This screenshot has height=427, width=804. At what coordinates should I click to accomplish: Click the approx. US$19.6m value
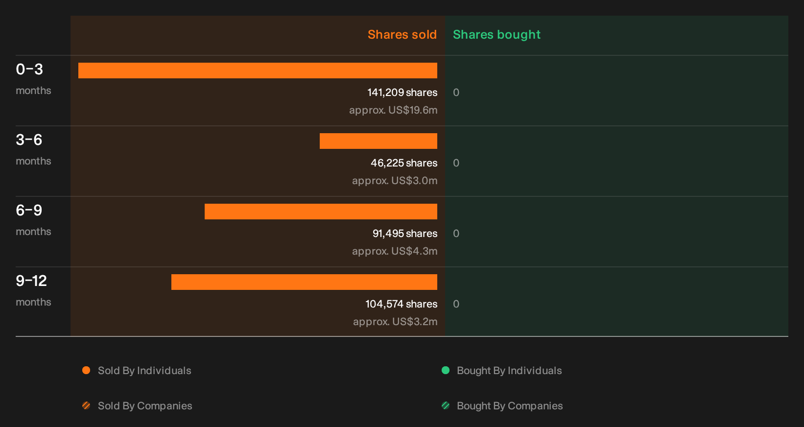393,110
